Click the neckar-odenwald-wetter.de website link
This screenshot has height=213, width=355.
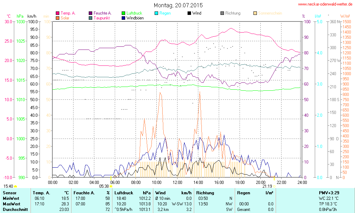(325, 5)
